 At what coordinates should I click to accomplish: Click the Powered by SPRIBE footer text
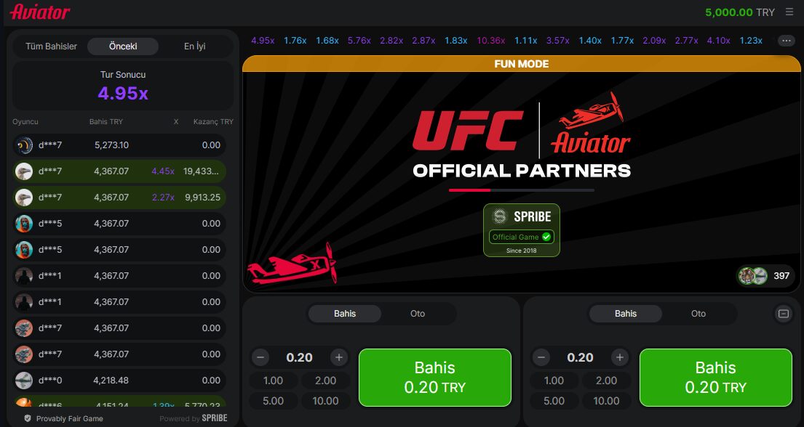(194, 418)
